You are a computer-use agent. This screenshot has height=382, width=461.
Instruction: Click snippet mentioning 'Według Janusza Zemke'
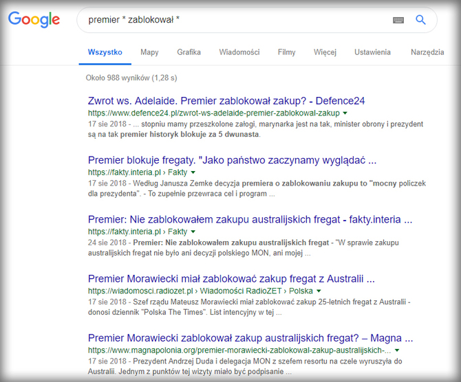[257, 188]
